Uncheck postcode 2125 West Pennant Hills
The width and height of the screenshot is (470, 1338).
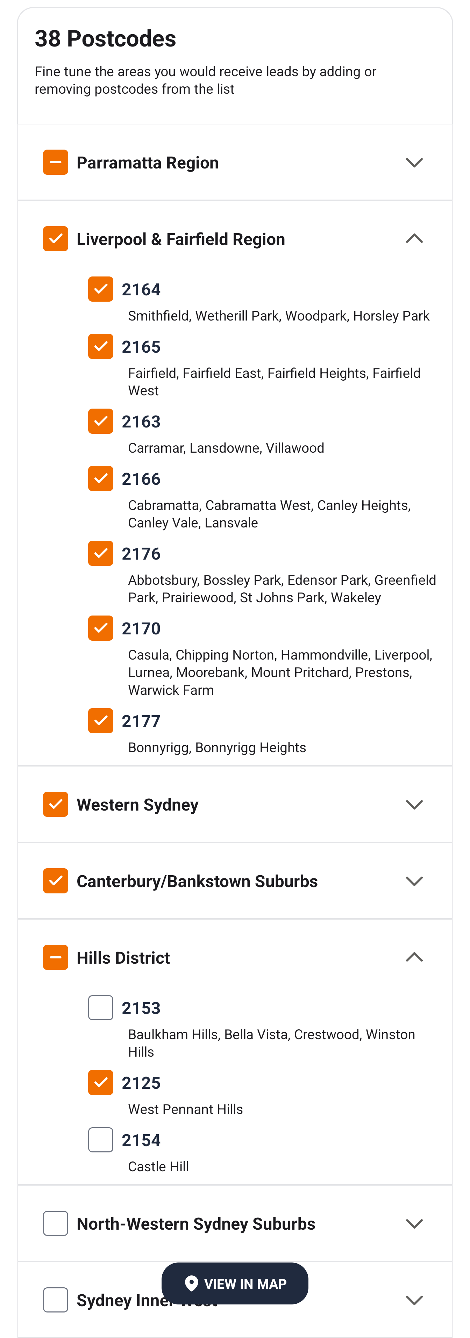click(101, 1082)
